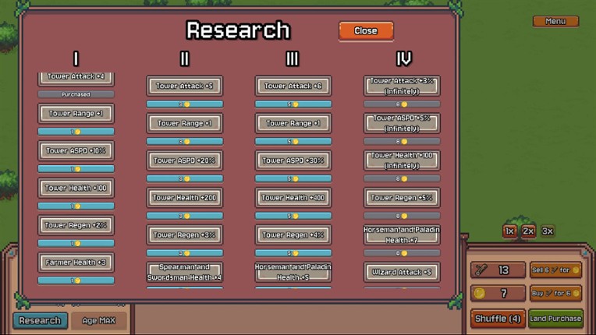Research Wizard Attack +3

tap(402, 272)
